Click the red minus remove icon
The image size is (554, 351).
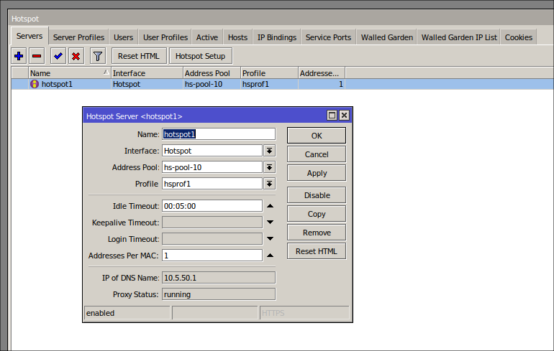point(37,56)
